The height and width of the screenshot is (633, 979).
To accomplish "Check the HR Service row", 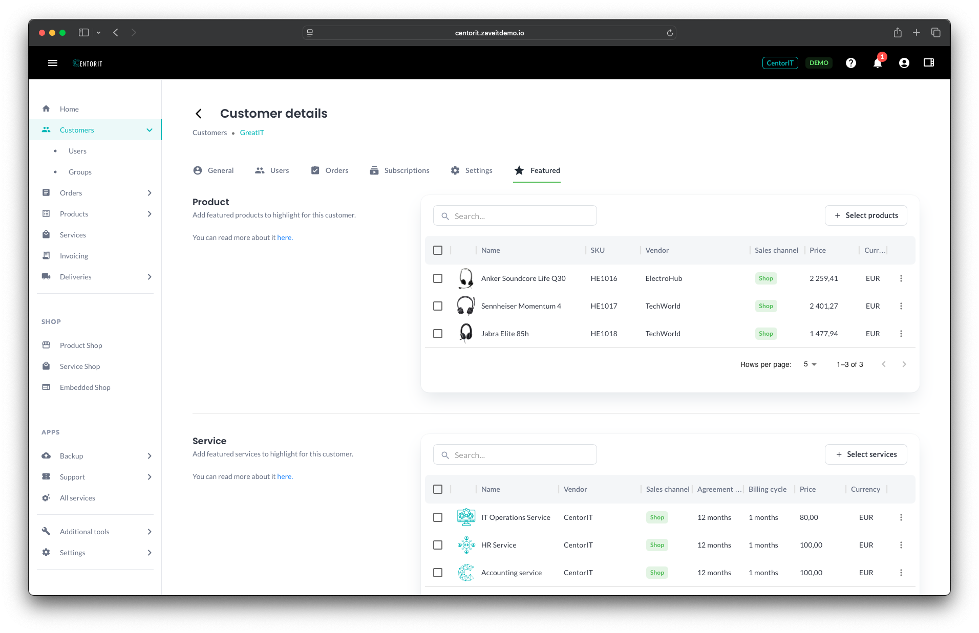I will tap(437, 545).
